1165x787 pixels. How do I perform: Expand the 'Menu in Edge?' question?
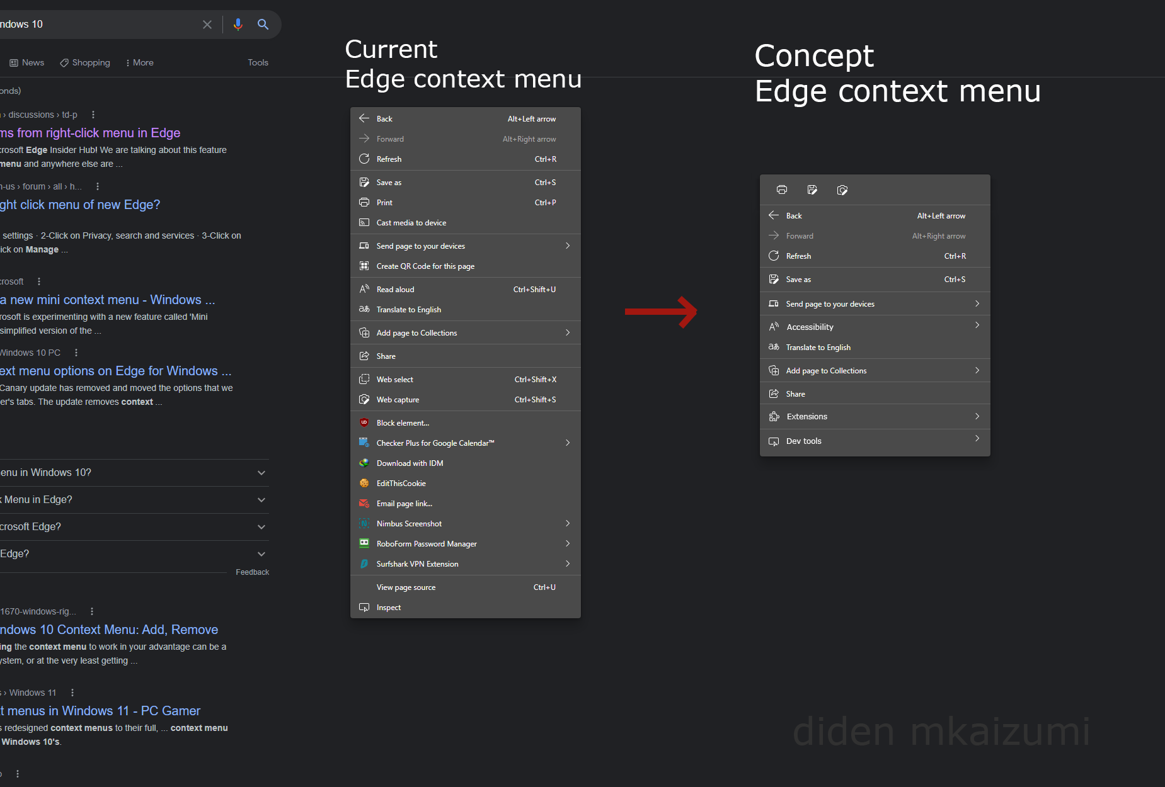(x=261, y=499)
